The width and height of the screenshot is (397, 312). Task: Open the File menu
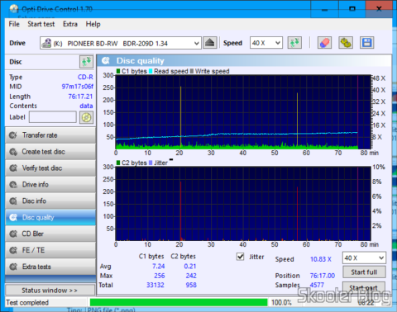click(x=14, y=24)
